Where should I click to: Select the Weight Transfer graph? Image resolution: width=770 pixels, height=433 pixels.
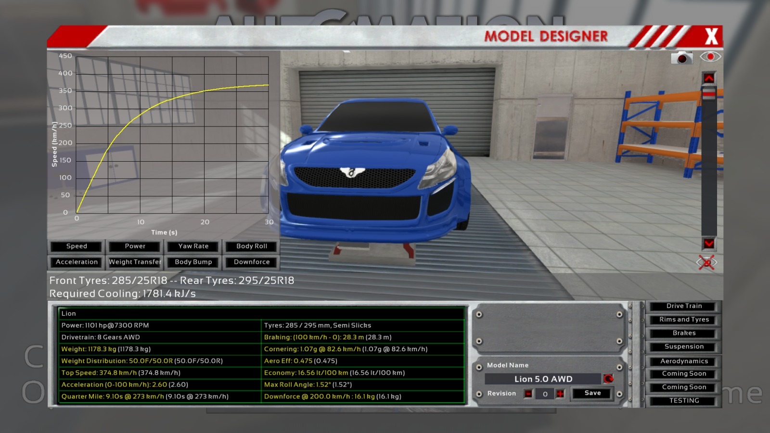135,262
